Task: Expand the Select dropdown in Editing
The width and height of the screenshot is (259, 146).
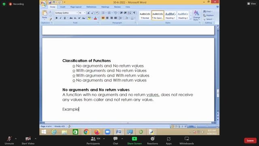Action: coord(213,19)
